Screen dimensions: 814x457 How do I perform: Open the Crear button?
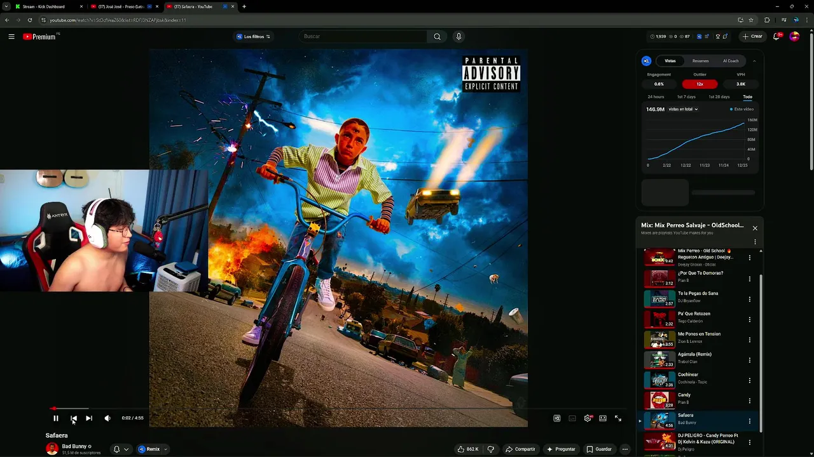click(752, 37)
